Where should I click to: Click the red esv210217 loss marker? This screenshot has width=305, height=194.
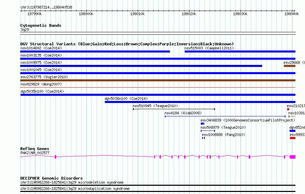coord(288,109)
